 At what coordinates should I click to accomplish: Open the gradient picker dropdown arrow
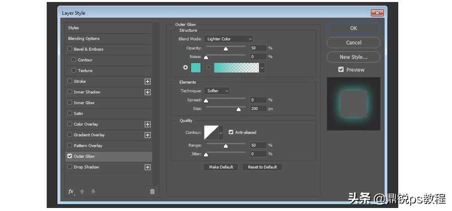coord(262,67)
